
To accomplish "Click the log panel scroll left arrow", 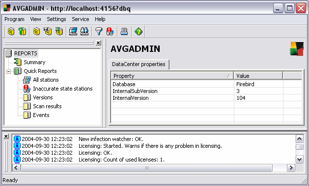I will (17, 168).
